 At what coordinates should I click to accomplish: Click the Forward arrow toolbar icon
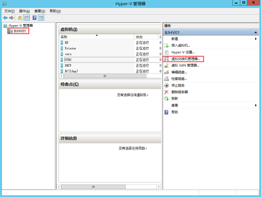coord(11,18)
